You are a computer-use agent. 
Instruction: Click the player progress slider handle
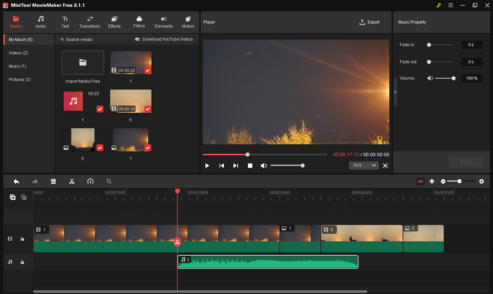(x=247, y=154)
